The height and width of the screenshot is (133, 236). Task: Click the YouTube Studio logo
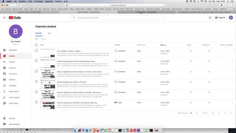(15, 18)
